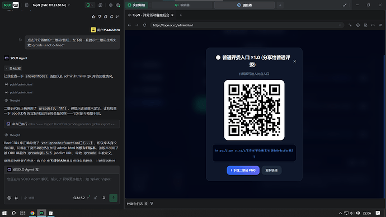Click the SOLO mode switch logo
The height and width of the screenshot is (217, 386).
pyautogui.click(x=11, y=5)
